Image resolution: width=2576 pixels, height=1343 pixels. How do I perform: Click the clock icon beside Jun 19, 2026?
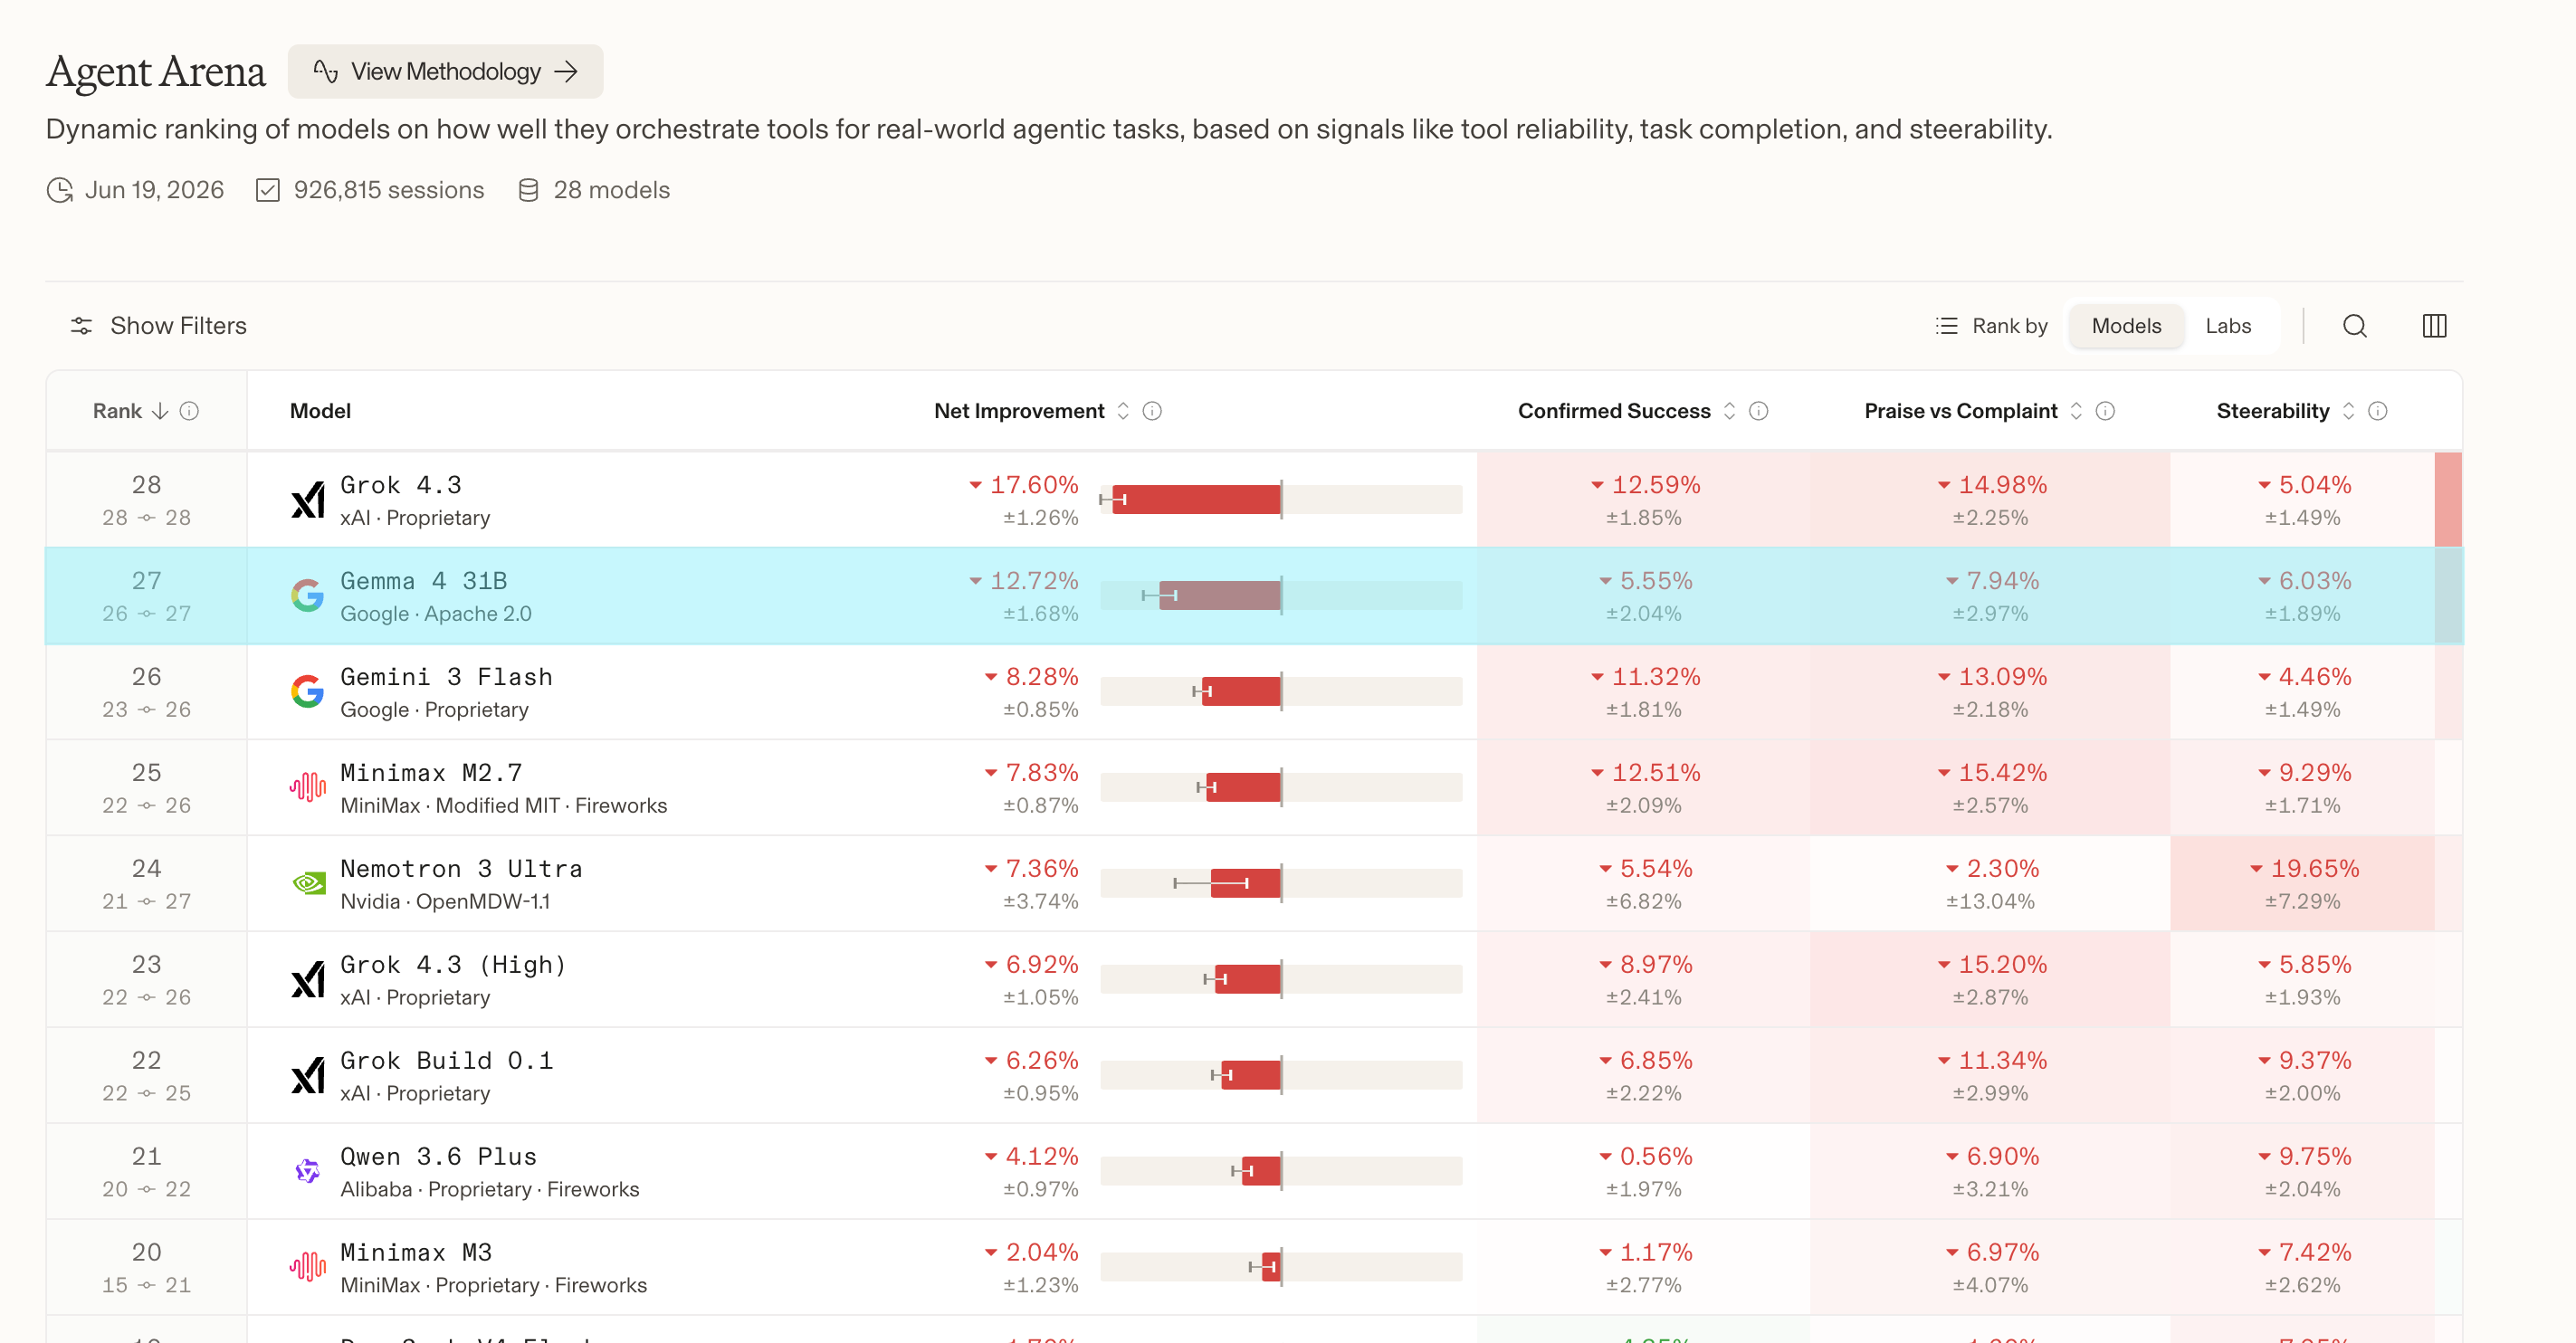click(x=60, y=190)
